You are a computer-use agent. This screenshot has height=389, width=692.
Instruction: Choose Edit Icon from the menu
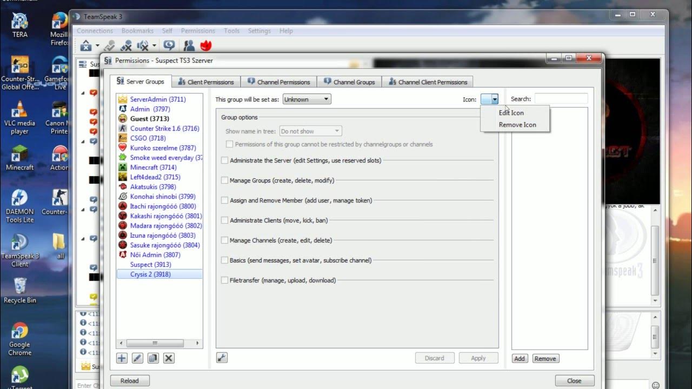511,113
